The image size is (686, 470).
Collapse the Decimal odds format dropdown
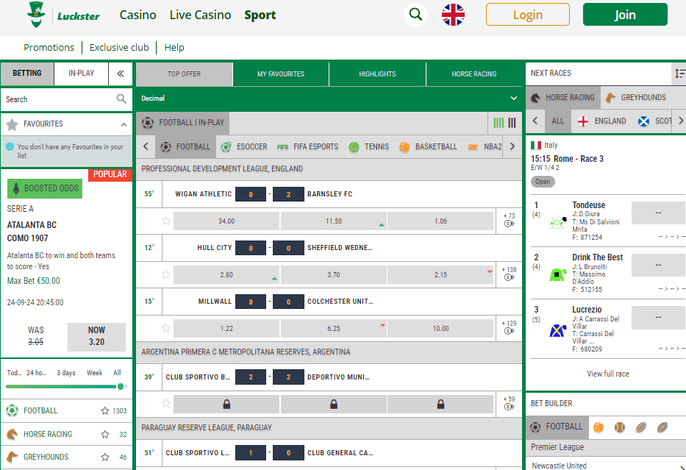(x=513, y=97)
